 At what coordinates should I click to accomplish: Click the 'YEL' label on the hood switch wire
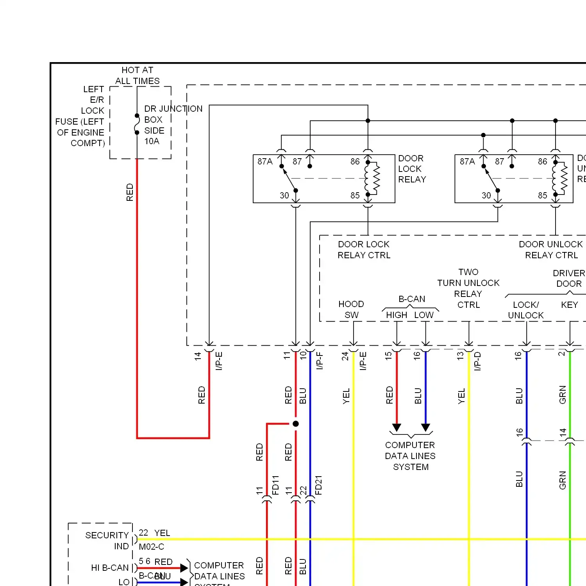coord(346,396)
